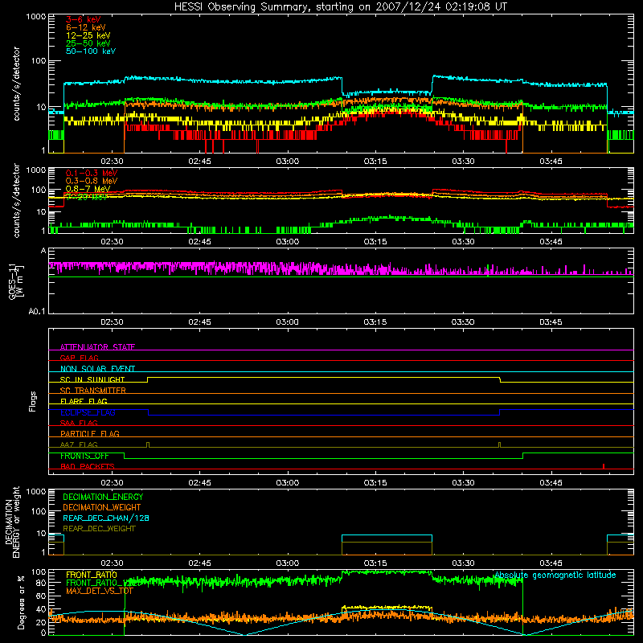This screenshot has width=643, height=643.
Task: Select the 0.1-0.3 MeV legend label
Action: (92, 173)
